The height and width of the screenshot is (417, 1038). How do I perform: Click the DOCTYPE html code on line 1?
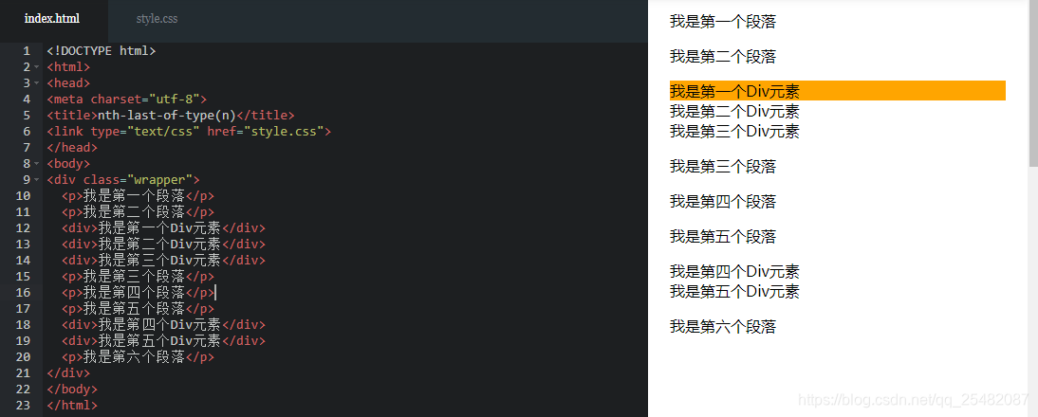coord(102,51)
